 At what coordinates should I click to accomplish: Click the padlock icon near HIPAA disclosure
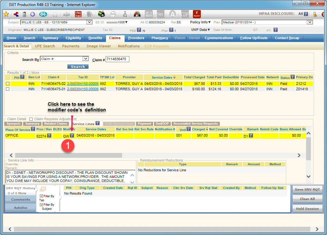point(315,14)
